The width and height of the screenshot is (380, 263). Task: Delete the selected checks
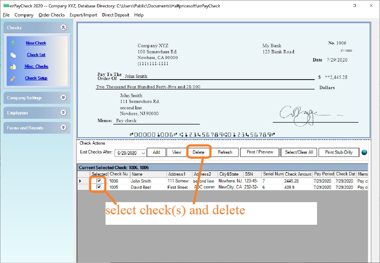click(199, 152)
